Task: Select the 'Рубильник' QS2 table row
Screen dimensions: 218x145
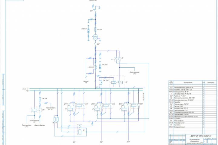Action: [x=193, y=96]
